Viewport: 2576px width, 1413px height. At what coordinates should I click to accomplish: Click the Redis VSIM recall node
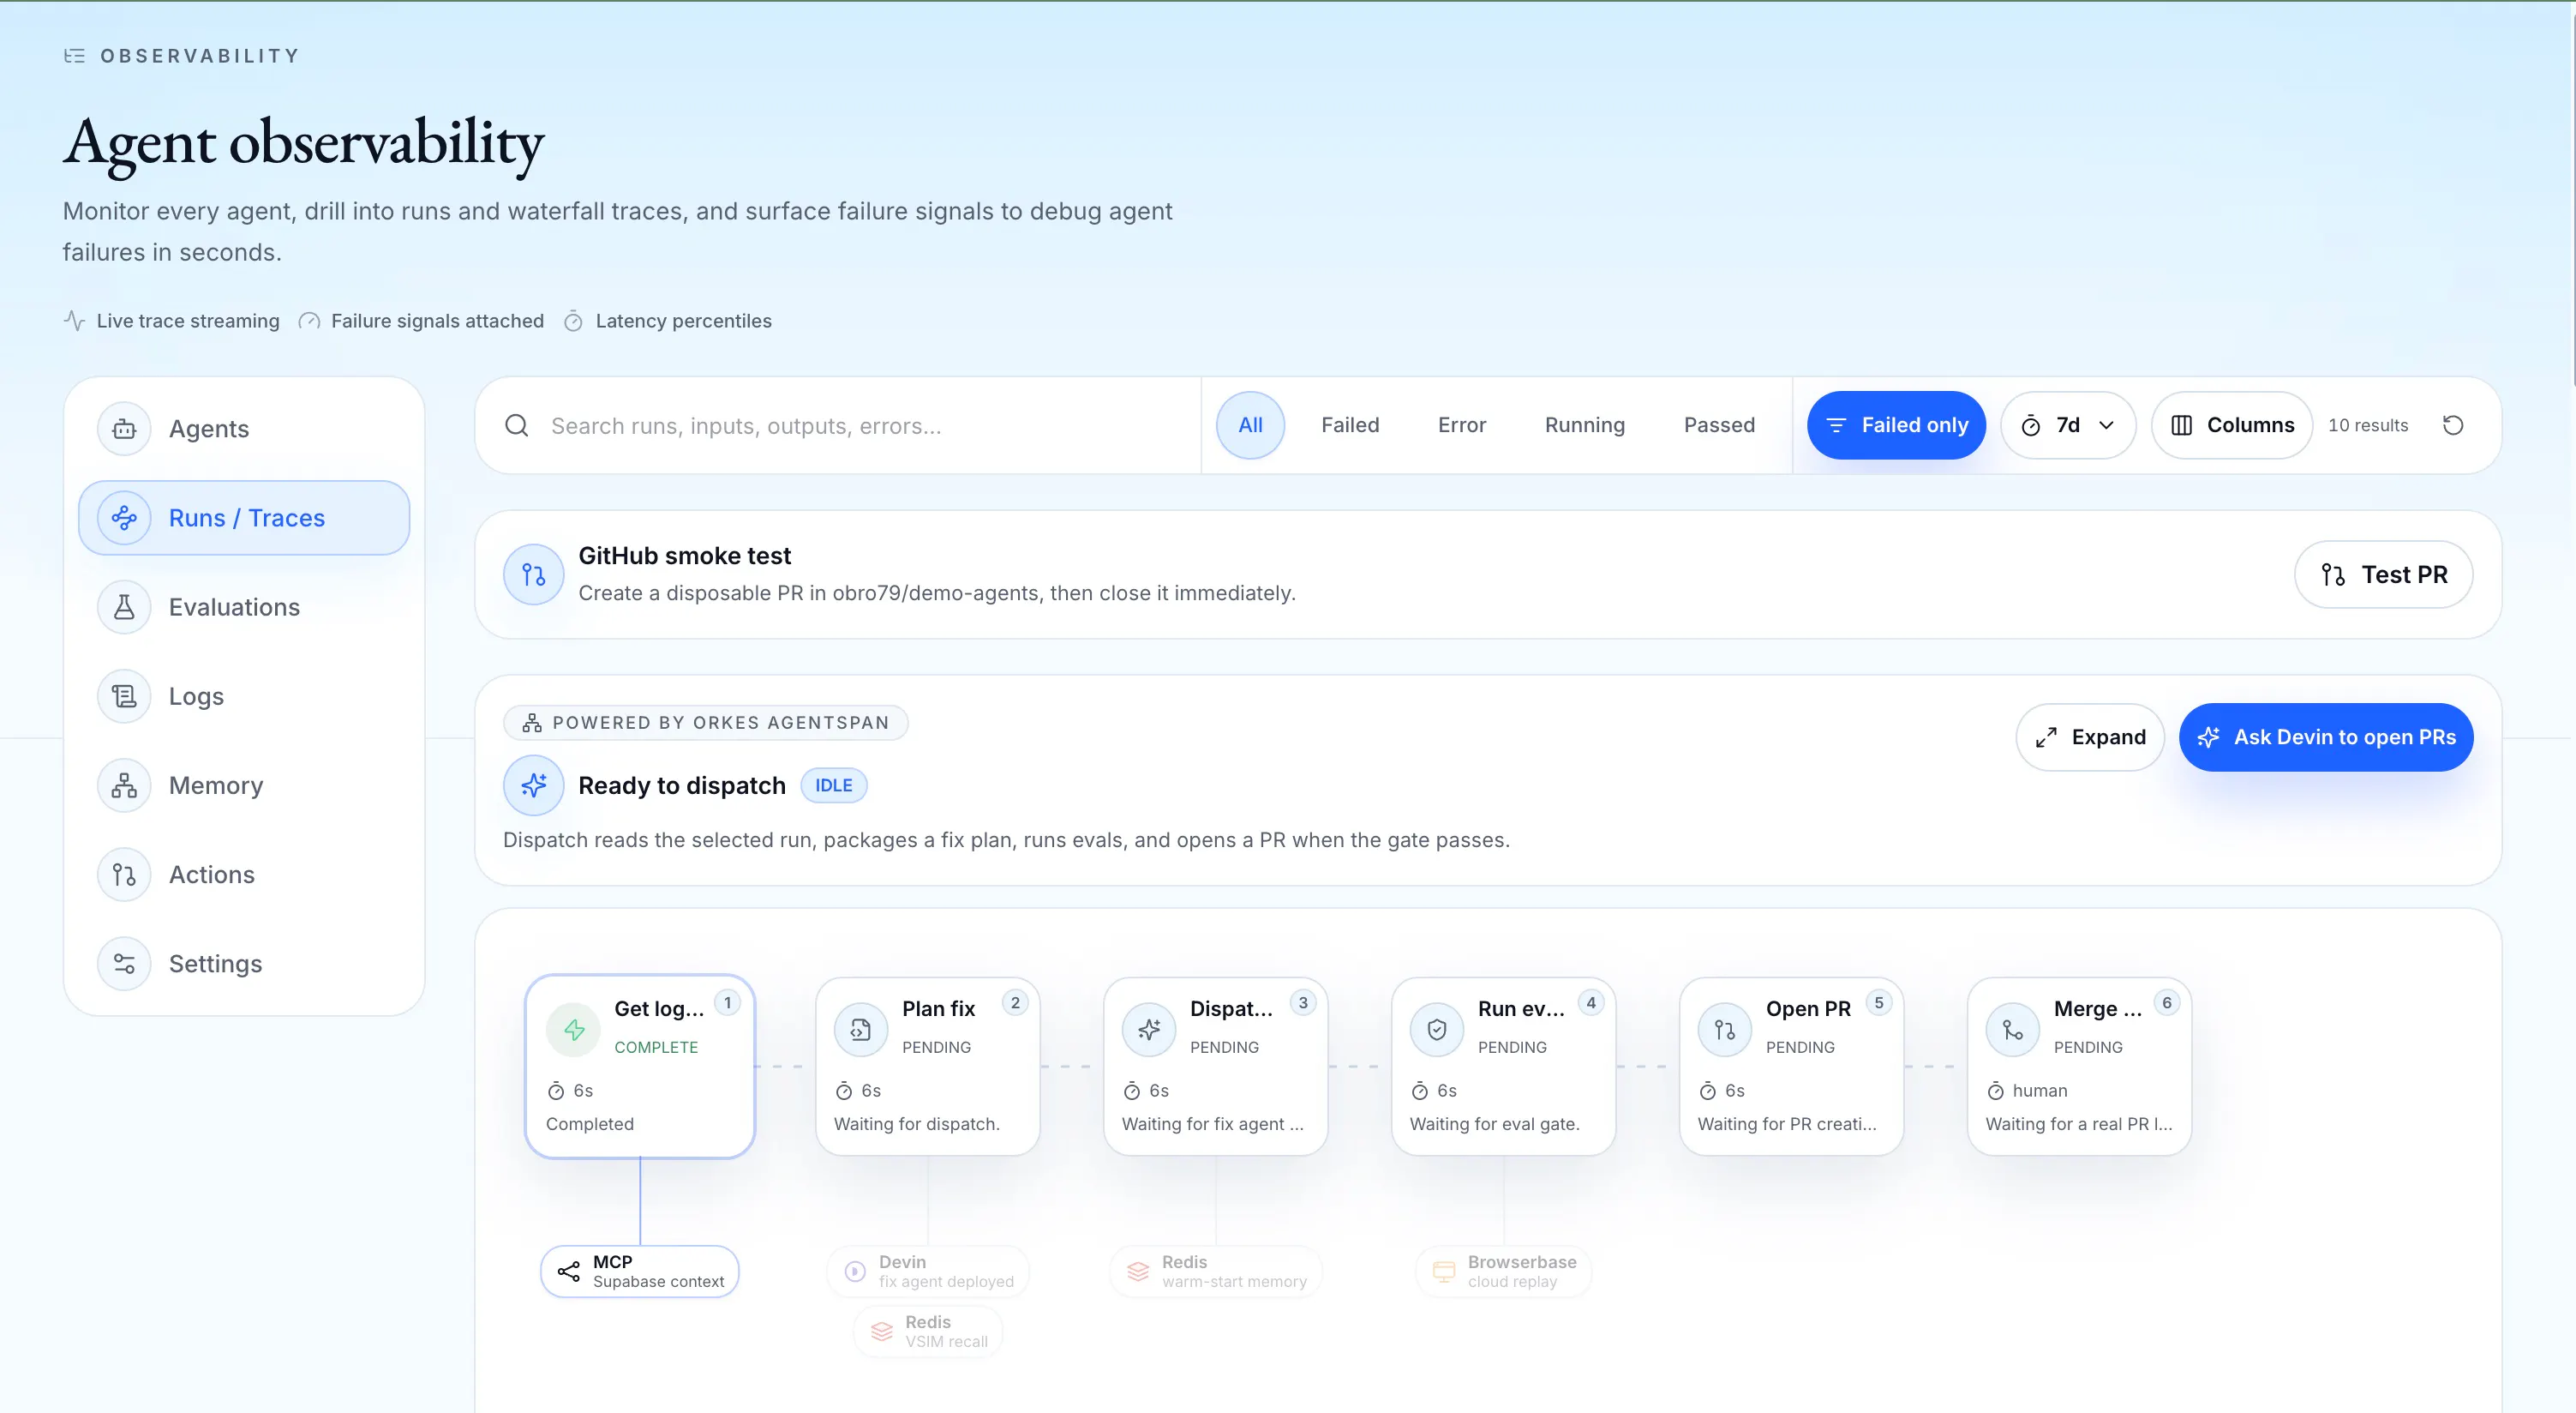928,1332
